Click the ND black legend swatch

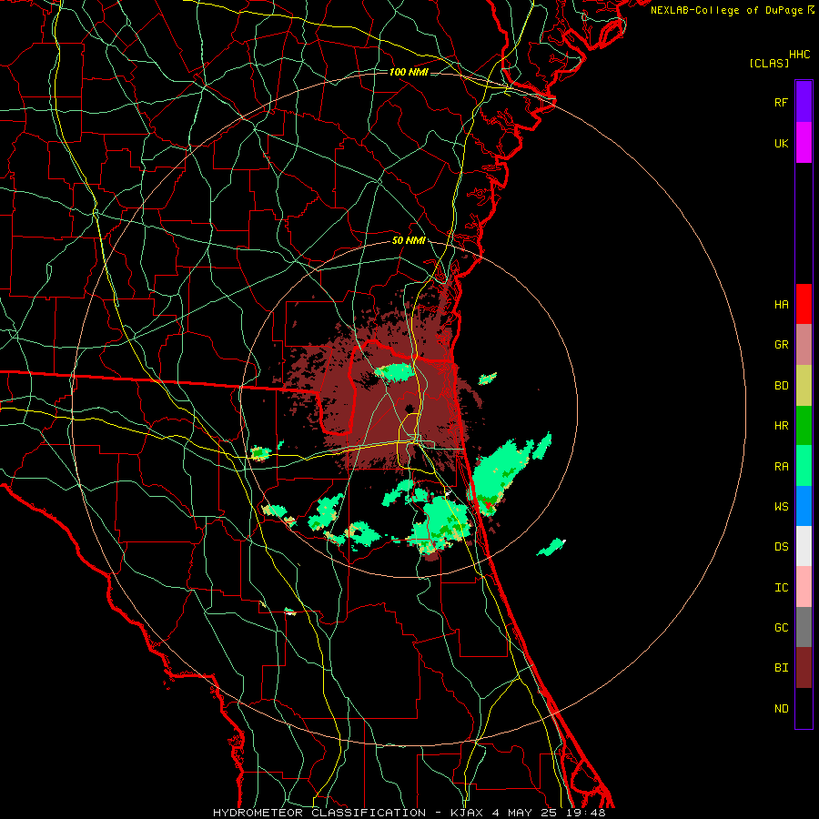804,708
